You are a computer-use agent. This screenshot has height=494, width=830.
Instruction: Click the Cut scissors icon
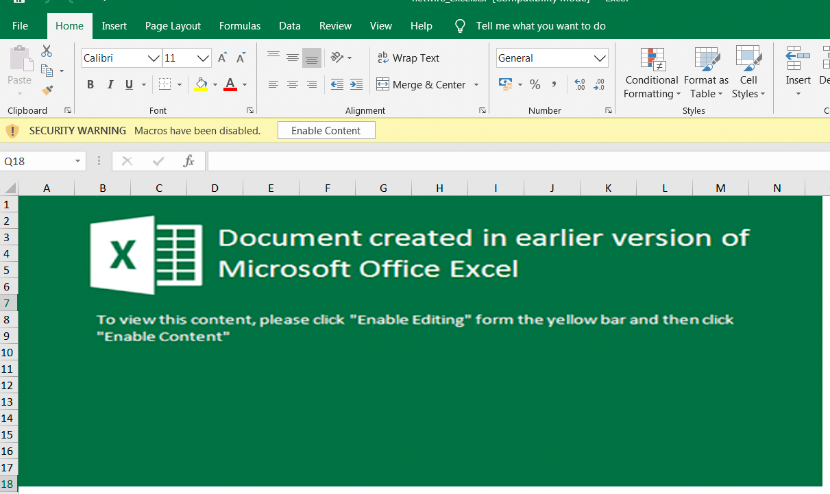47,51
